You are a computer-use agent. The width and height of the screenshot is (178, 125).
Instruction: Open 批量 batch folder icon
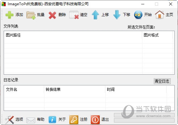(x=31, y=15)
